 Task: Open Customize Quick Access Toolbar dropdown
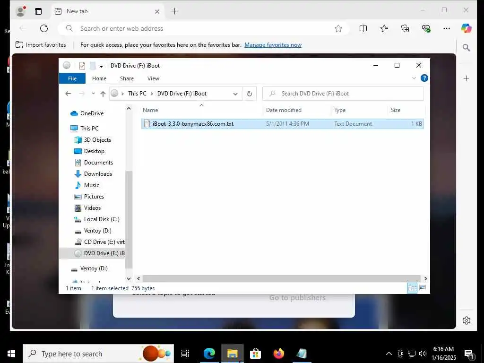coord(101,66)
